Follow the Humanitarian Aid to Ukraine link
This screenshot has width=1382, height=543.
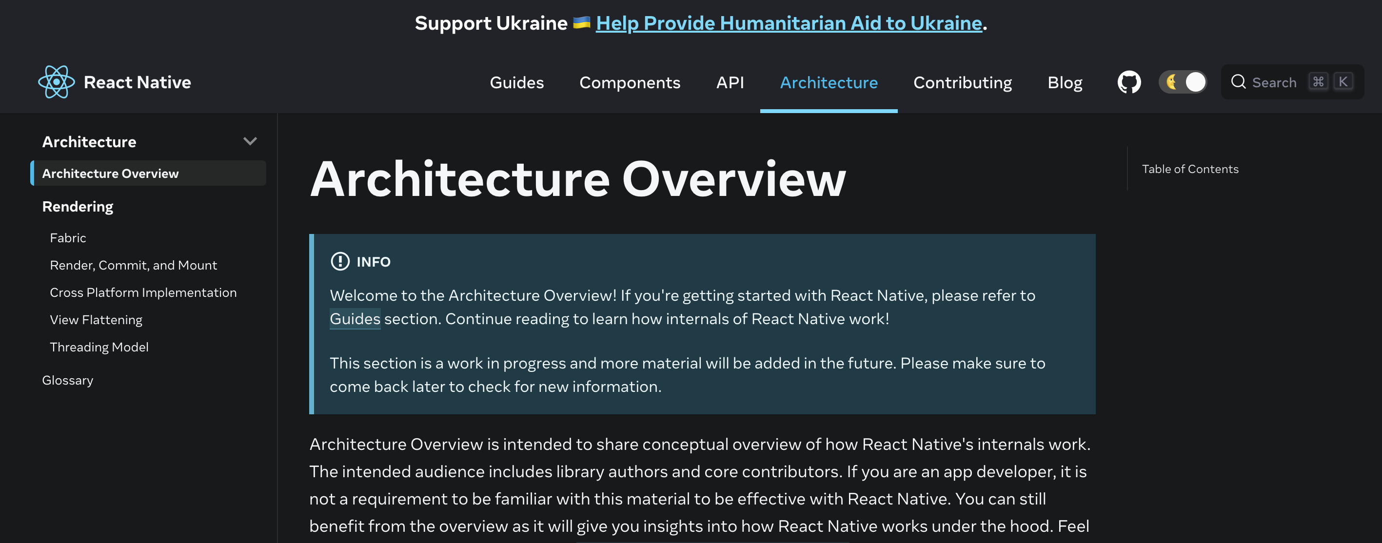[x=789, y=23]
